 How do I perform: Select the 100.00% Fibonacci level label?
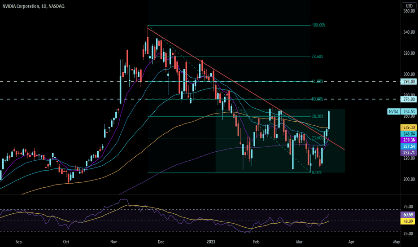[x=318, y=25]
